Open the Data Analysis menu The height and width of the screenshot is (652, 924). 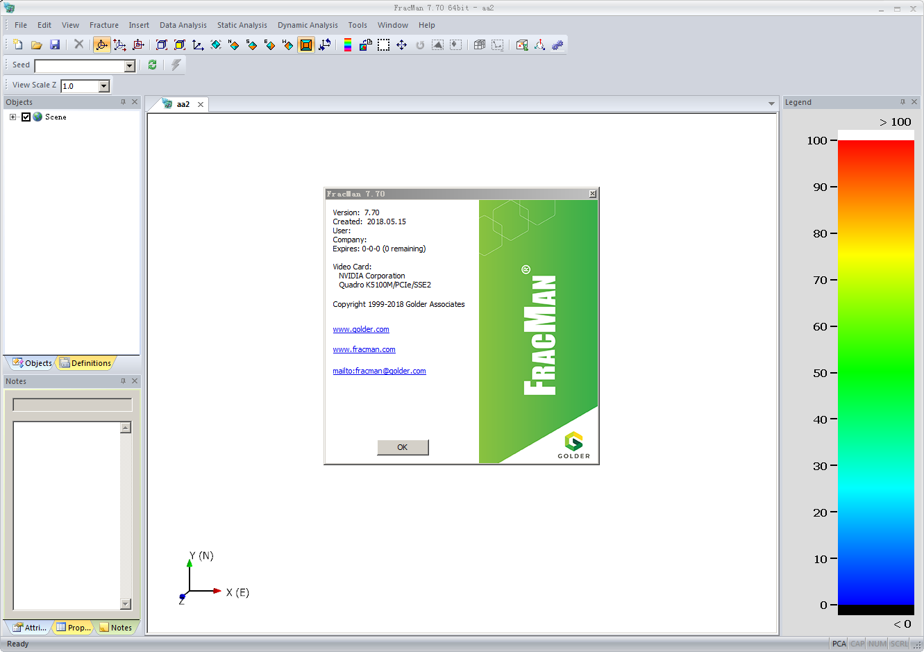tap(183, 25)
